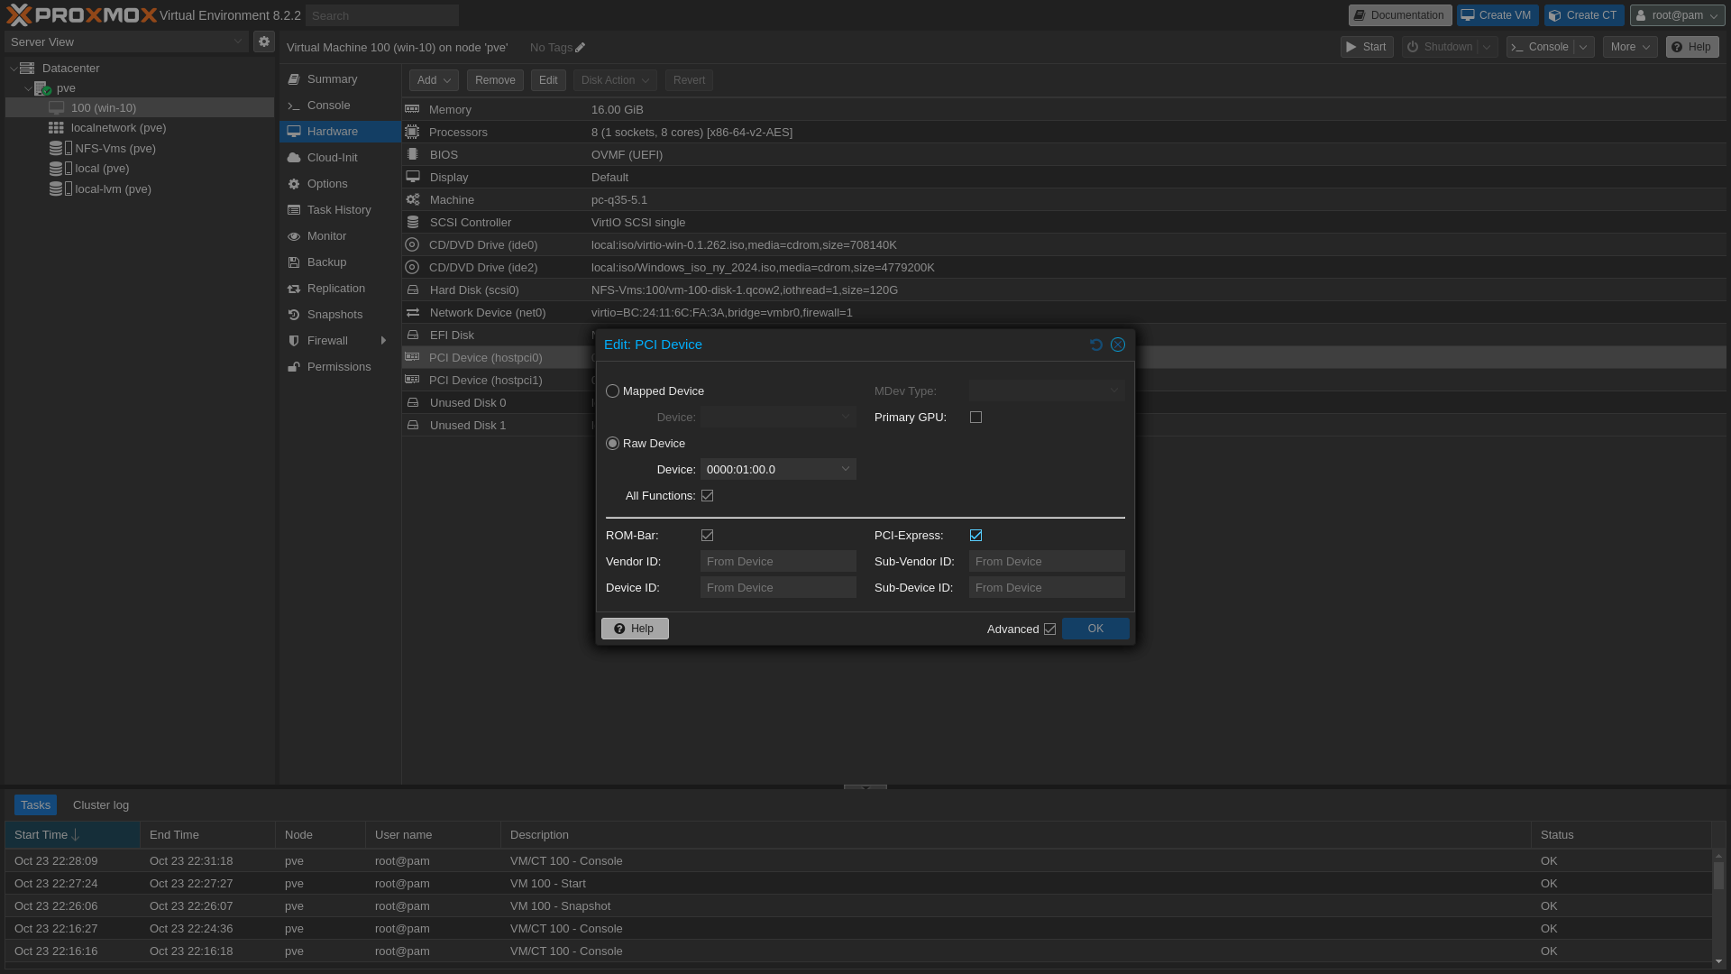Open the Snapshots section
This screenshot has width=1731, height=974.
tap(340, 314)
